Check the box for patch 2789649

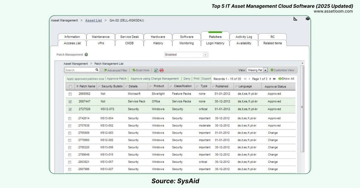coord(70,155)
